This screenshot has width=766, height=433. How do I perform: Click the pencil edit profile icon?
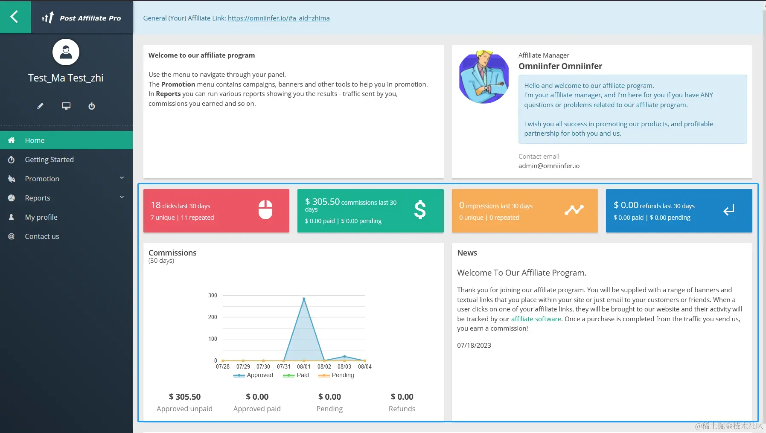tap(40, 106)
